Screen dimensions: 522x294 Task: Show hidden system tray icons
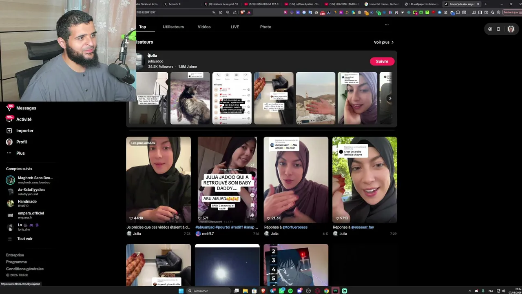pyautogui.click(x=470, y=291)
